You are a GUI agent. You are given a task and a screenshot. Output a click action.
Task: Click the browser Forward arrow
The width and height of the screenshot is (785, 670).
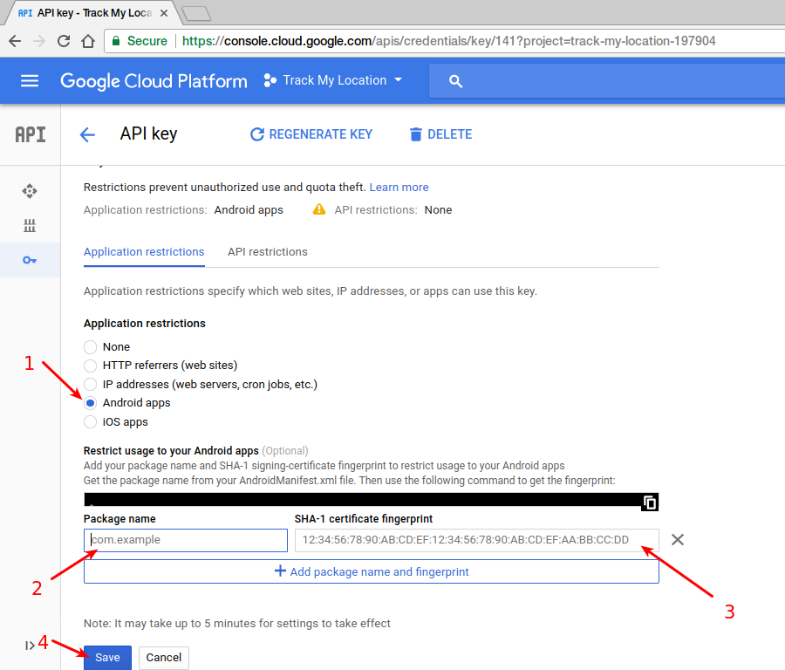click(x=39, y=41)
